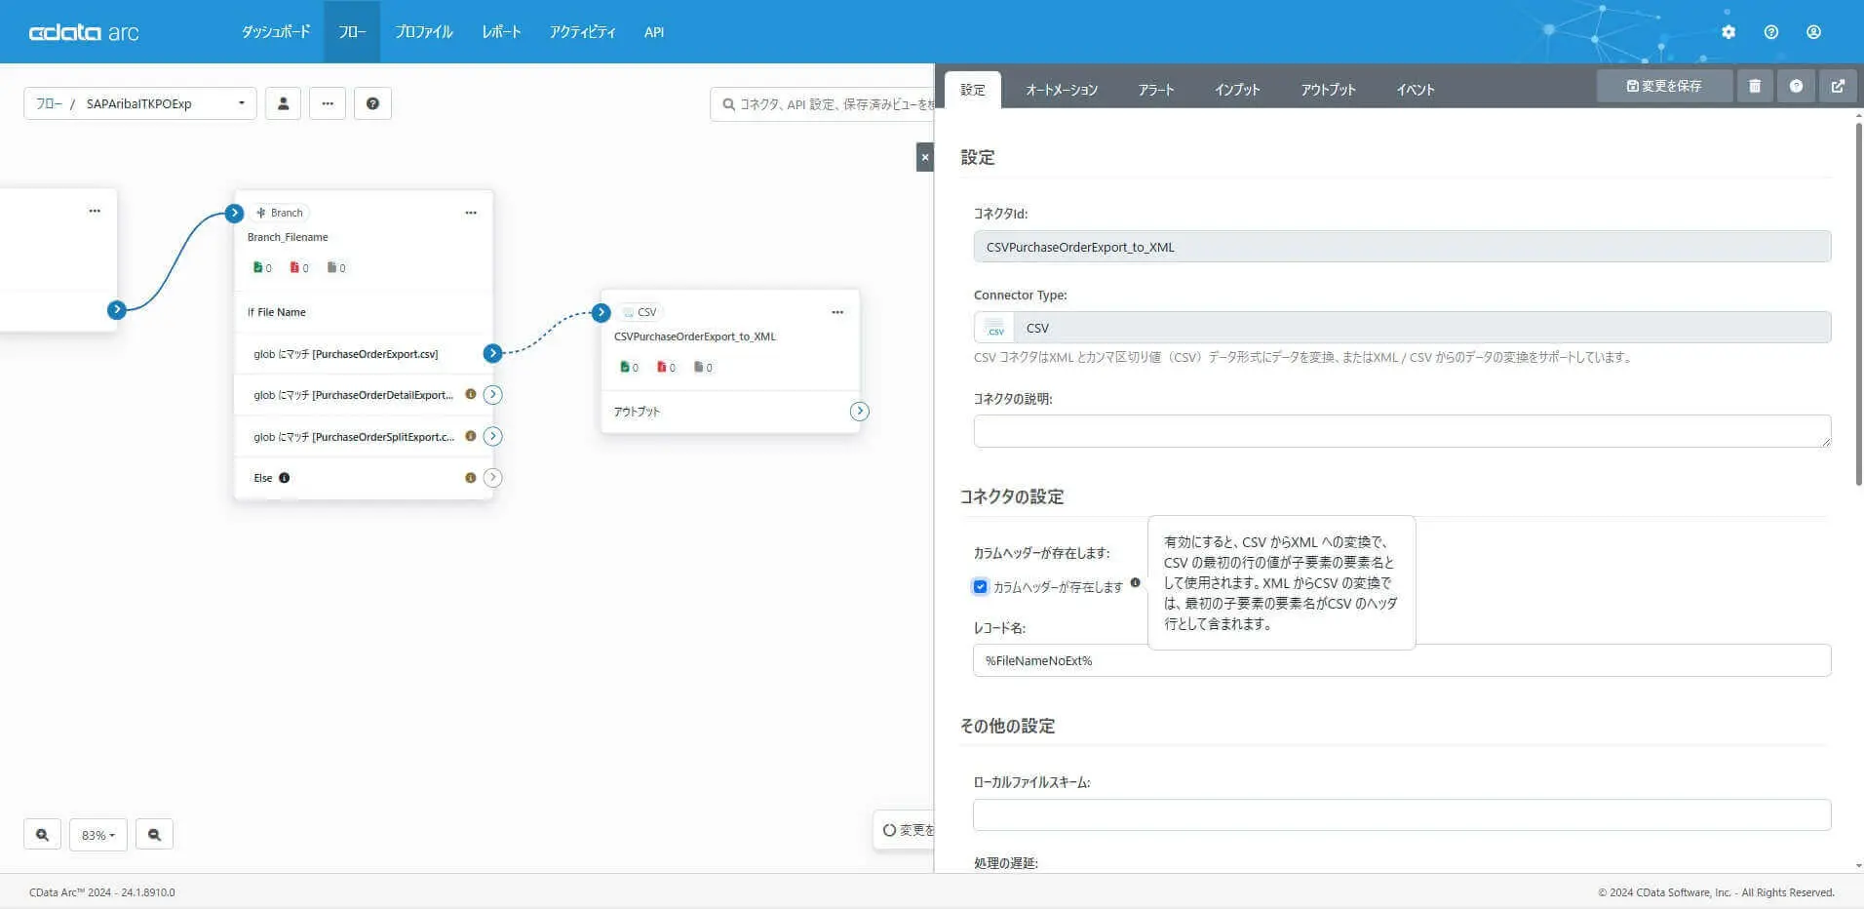
Task: Click the settings panel vertical scrollbar
Action: [1858, 304]
